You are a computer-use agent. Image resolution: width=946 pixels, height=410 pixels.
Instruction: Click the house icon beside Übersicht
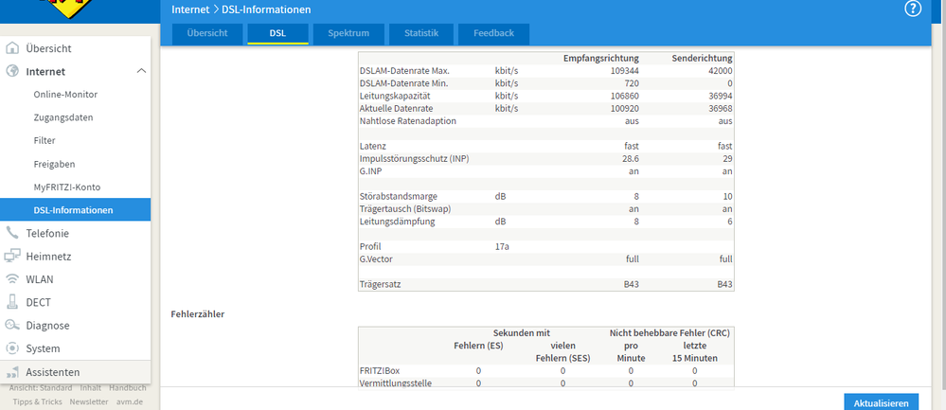coord(12,48)
